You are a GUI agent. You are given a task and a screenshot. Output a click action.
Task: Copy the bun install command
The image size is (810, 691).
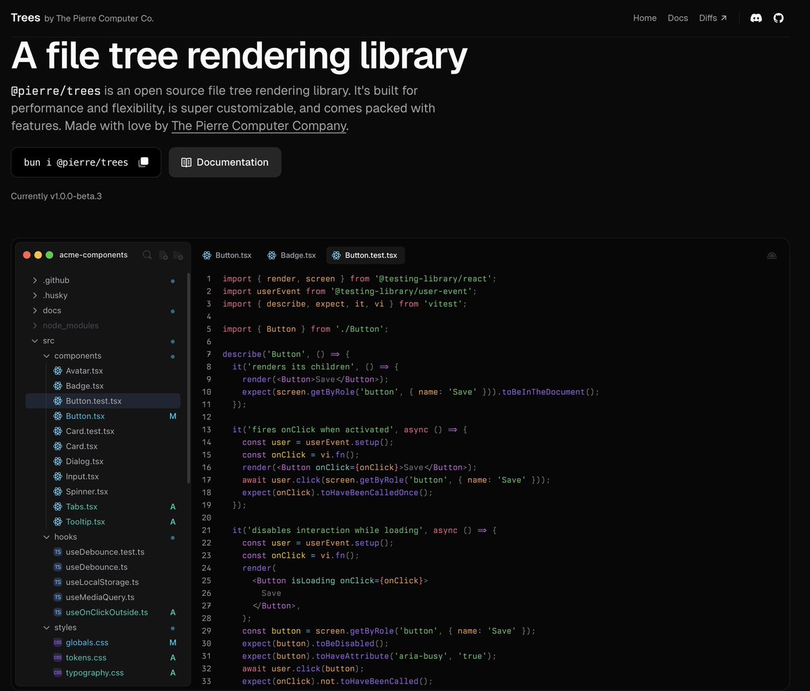(143, 162)
